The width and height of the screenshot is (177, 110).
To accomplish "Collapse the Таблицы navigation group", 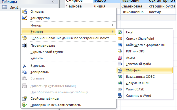I will (x=53, y=2).
